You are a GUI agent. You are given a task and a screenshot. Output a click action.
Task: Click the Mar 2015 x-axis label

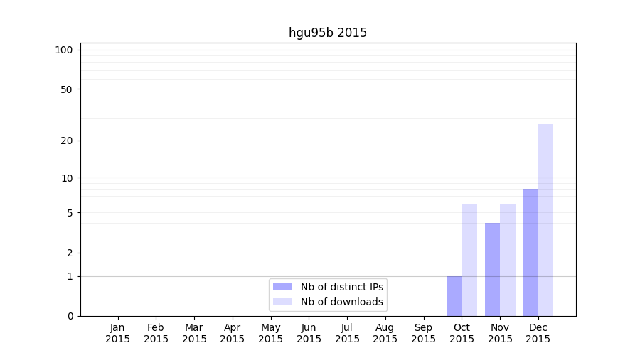194,333
